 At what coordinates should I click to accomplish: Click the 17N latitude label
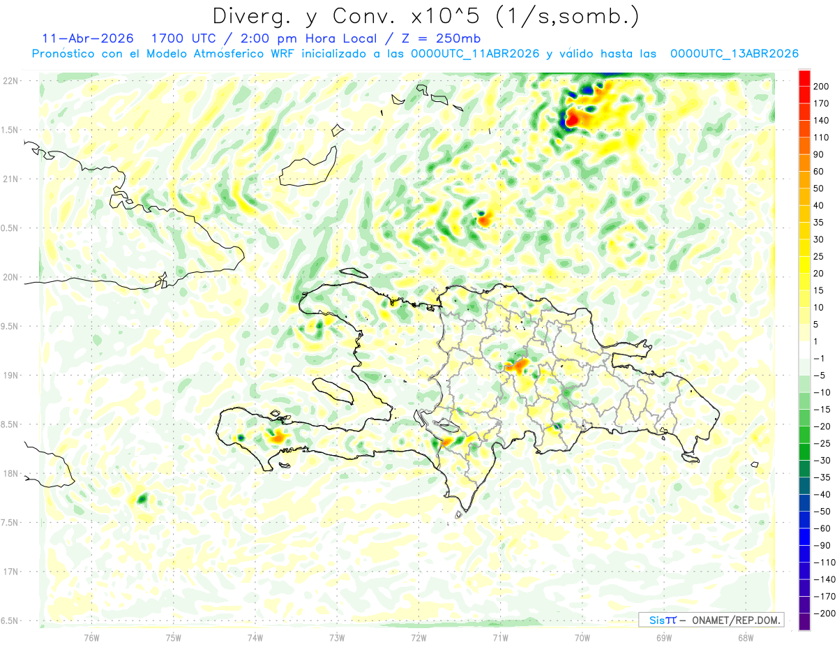coord(10,572)
